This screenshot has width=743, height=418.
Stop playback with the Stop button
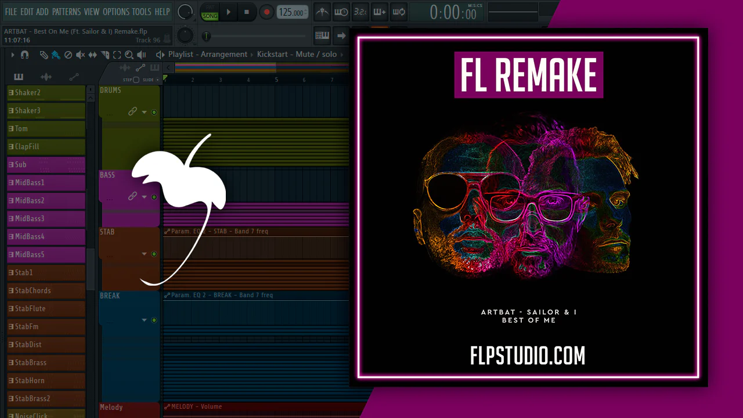click(247, 12)
